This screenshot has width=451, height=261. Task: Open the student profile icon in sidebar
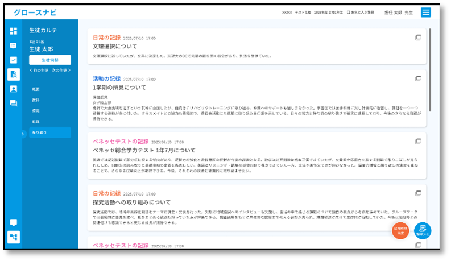coord(14,89)
